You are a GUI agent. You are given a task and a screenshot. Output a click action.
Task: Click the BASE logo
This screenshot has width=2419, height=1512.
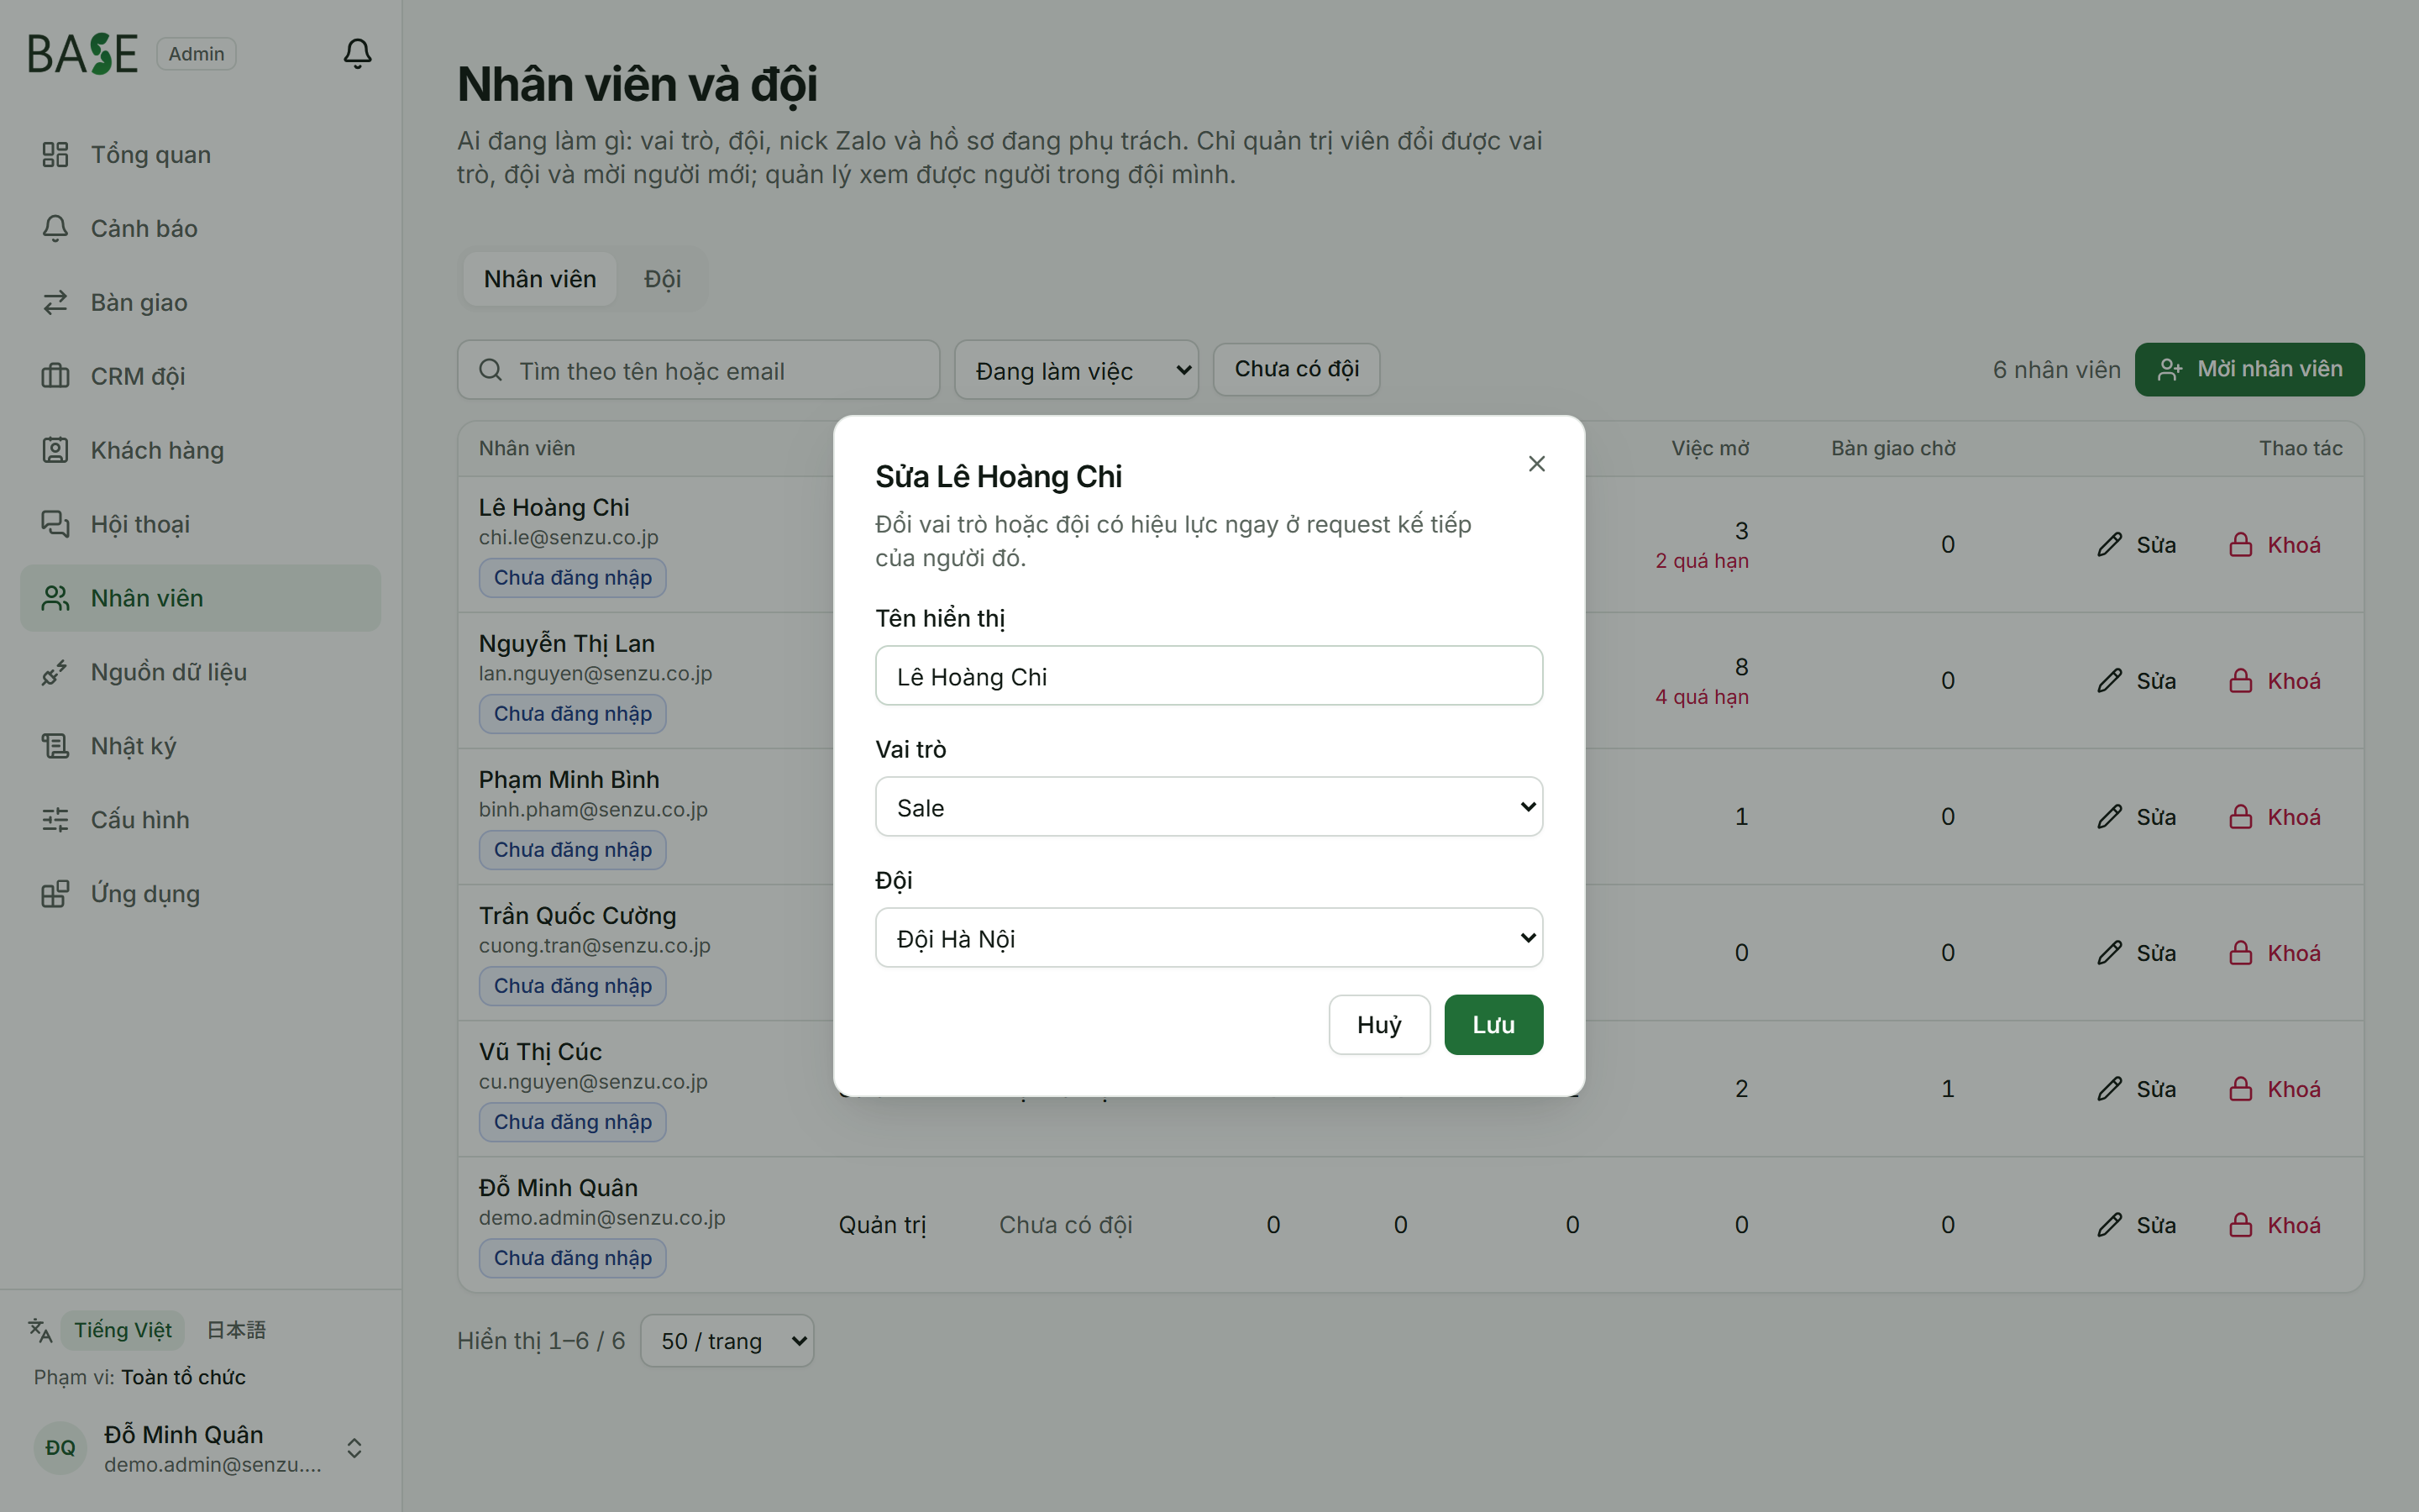tap(83, 54)
